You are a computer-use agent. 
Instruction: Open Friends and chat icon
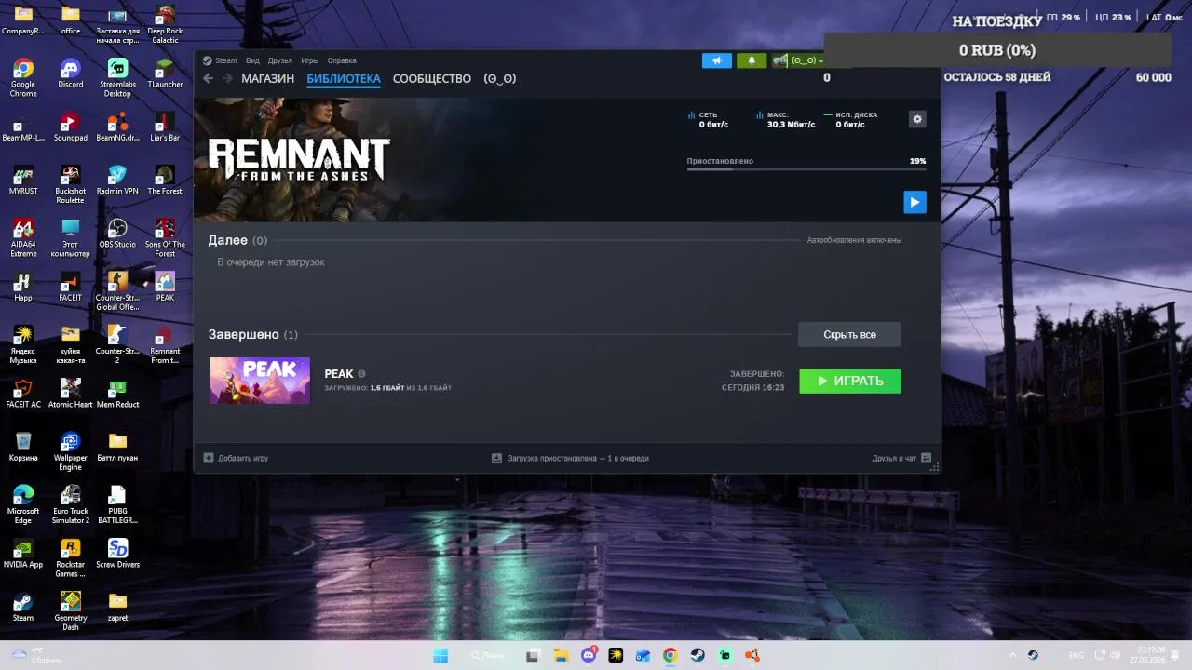tap(926, 458)
